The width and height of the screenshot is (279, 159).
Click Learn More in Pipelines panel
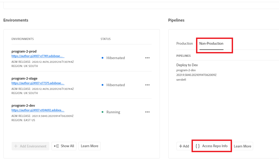[243, 146]
